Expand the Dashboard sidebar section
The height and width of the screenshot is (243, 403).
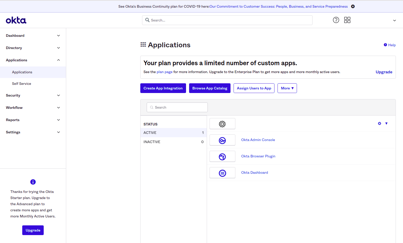point(33,36)
